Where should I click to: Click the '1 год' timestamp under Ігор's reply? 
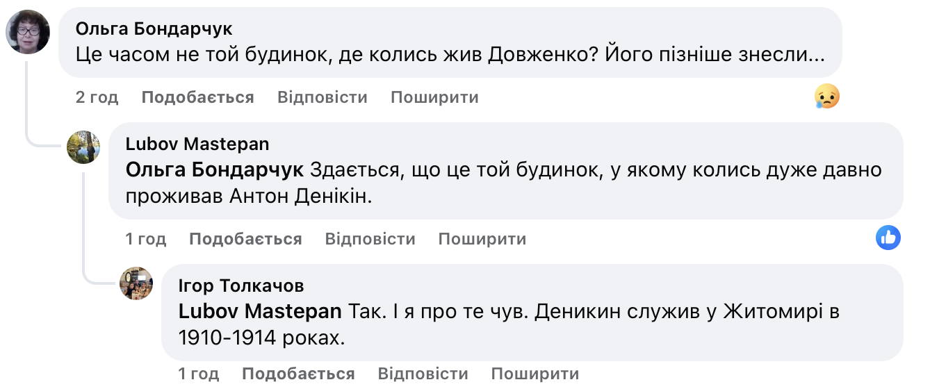[x=198, y=374]
